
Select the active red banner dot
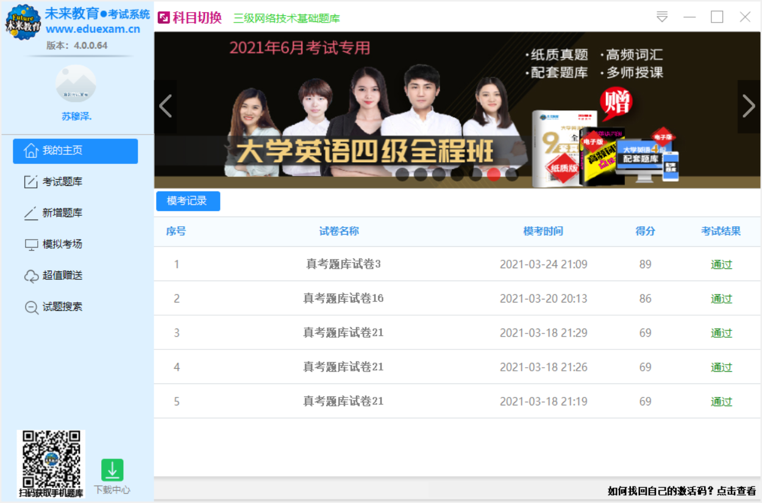(494, 174)
